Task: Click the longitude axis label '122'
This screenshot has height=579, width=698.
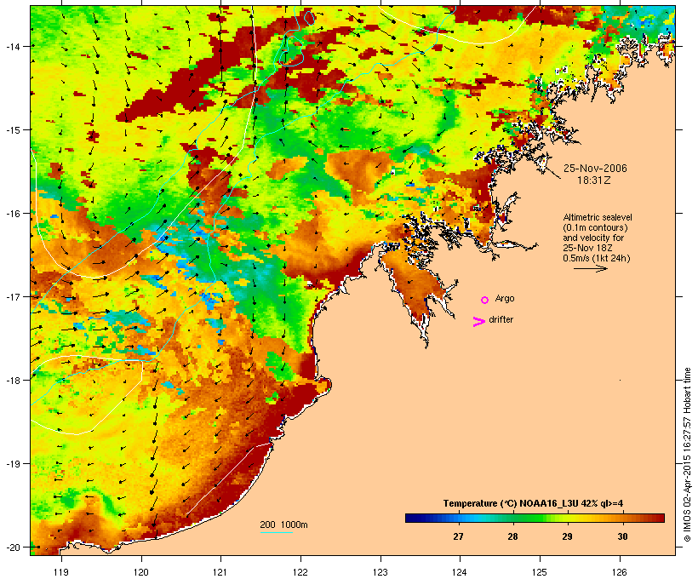Action: coord(300,572)
